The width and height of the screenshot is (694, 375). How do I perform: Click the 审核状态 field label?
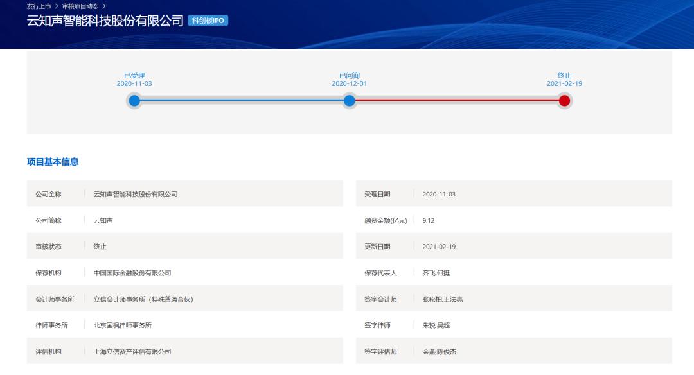click(x=48, y=247)
